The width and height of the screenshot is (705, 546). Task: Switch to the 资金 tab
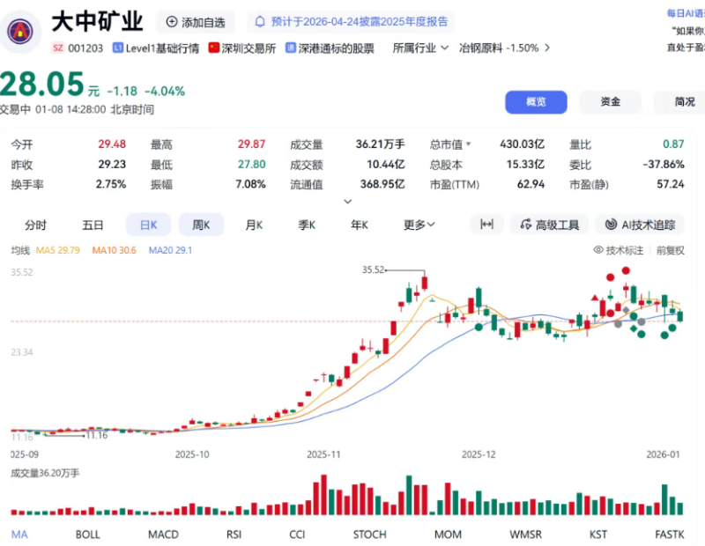(x=610, y=102)
